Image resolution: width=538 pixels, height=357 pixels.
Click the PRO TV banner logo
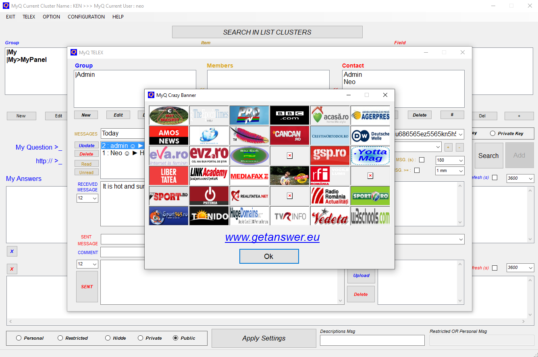pos(249,115)
